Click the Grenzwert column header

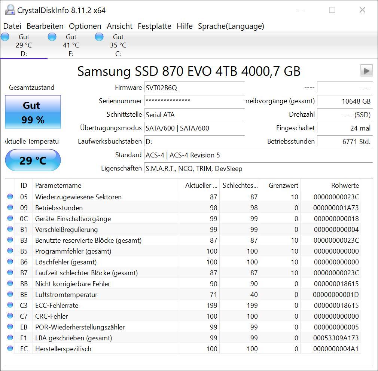[280, 185]
